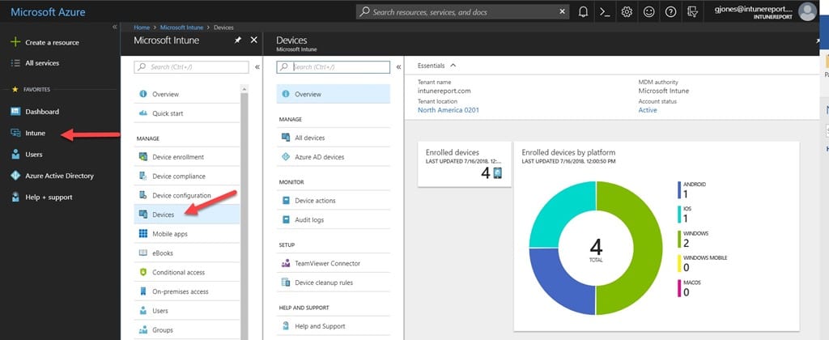829x340 pixels.
Task: Collapse the Devices blade menu
Action: (x=398, y=67)
